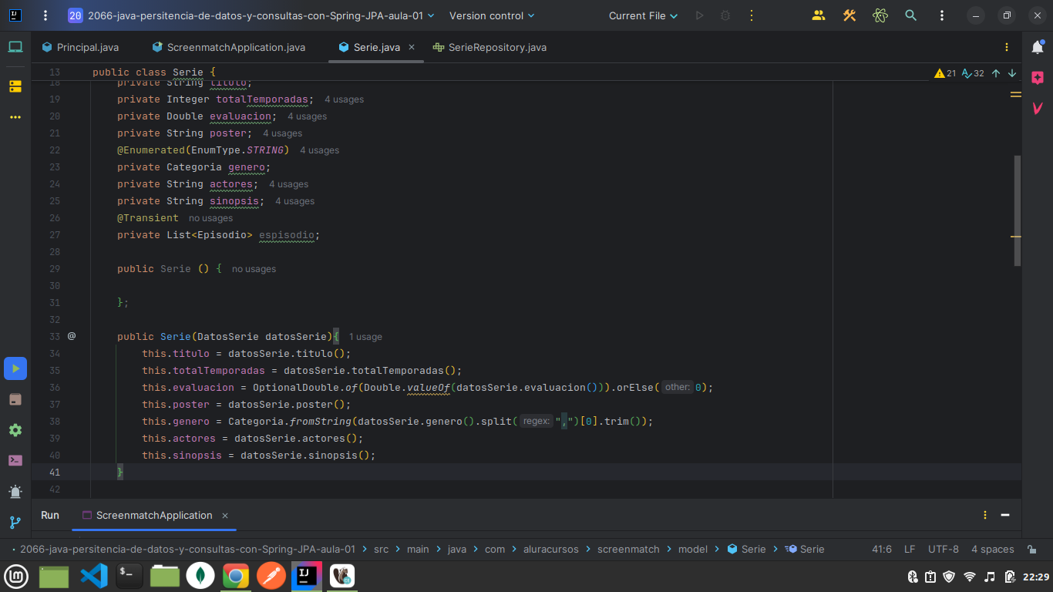
Task: Open Run panel options dots
Action: point(985,515)
